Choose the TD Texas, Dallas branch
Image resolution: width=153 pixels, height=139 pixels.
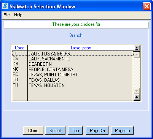(x=73, y=80)
